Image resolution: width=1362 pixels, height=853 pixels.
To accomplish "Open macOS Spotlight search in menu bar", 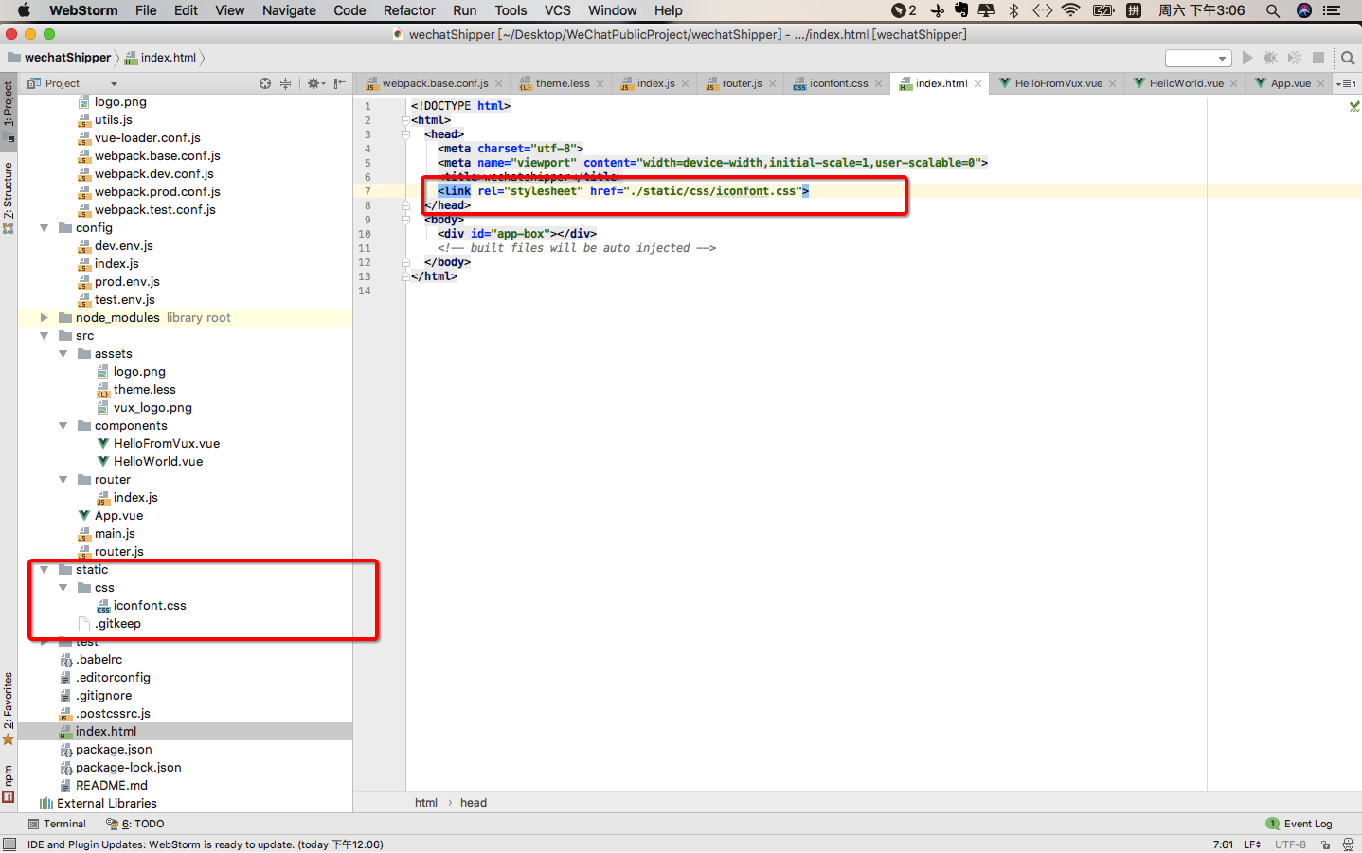I will [x=1273, y=10].
